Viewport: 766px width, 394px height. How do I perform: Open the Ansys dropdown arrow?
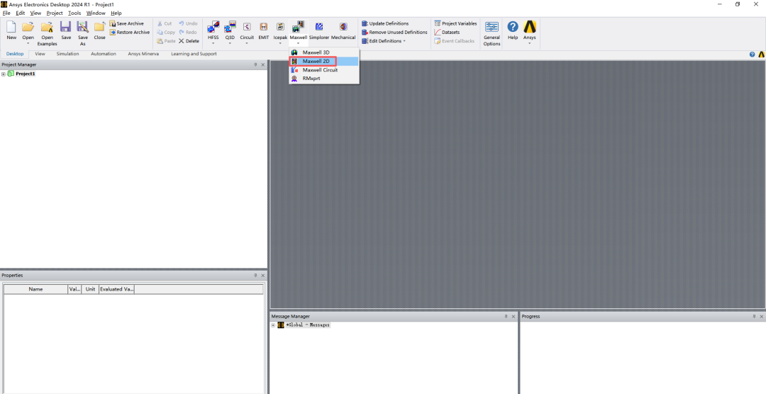530,43
